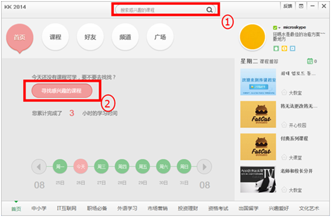Screen dimensions: 331x217
Task: Click 星期二 课程推荐 heading
Action: (x=259, y=61)
